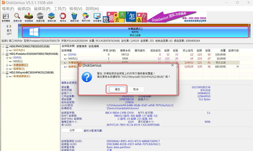Select 新增磁碟區(E:) label in the tree
Viewport: 253px width, 151px height.
point(22,76)
